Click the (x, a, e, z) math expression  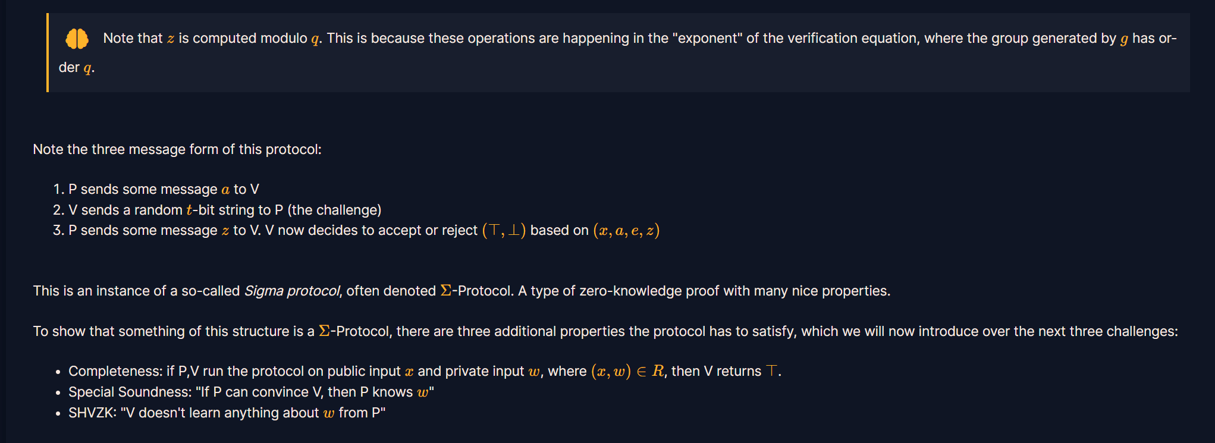point(626,230)
